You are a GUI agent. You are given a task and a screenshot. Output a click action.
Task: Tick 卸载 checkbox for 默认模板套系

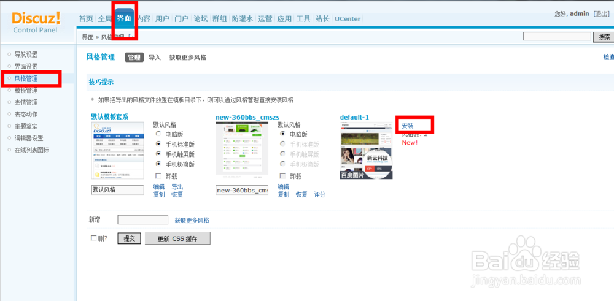(158, 176)
